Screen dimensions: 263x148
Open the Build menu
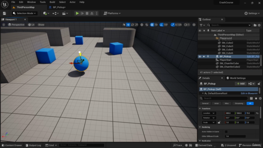(x=52, y=2)
